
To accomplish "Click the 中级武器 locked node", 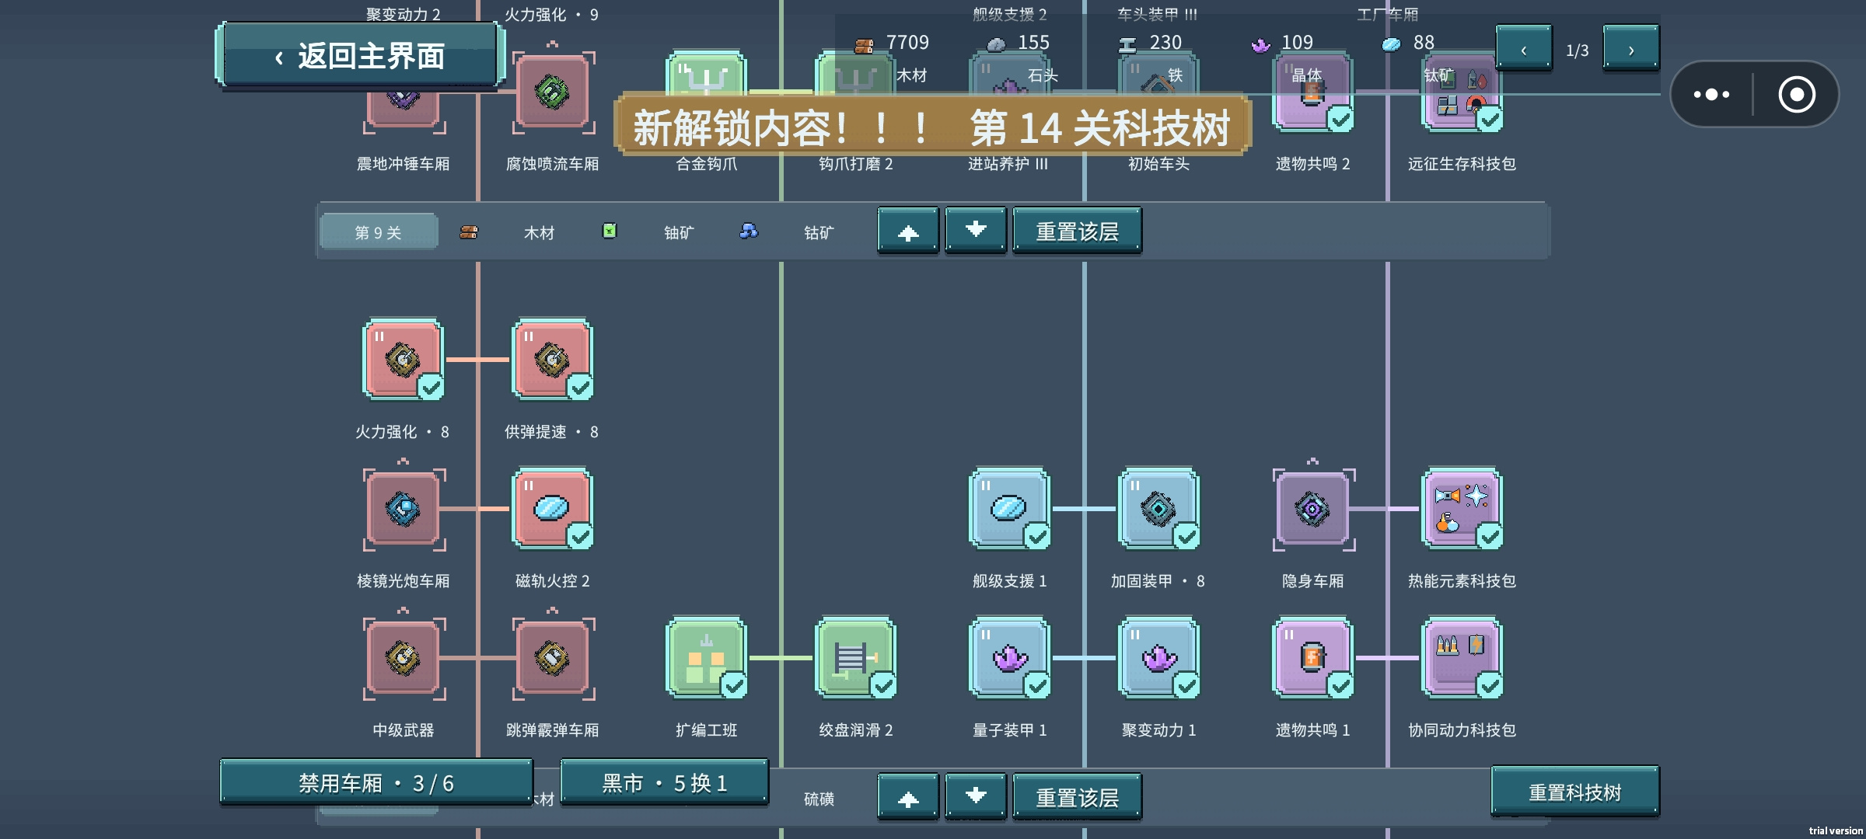I will (x=403, y=658).
